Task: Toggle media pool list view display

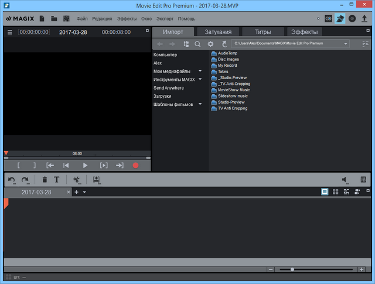Action: click(366, 44)
